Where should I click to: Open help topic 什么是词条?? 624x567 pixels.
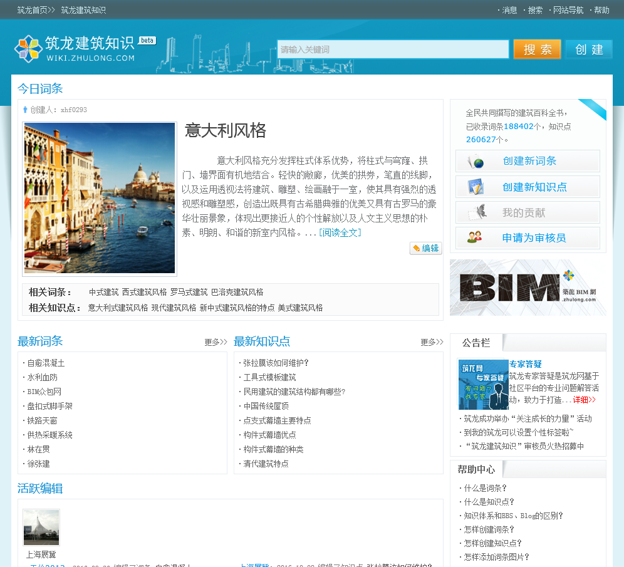tap(485, 488)
